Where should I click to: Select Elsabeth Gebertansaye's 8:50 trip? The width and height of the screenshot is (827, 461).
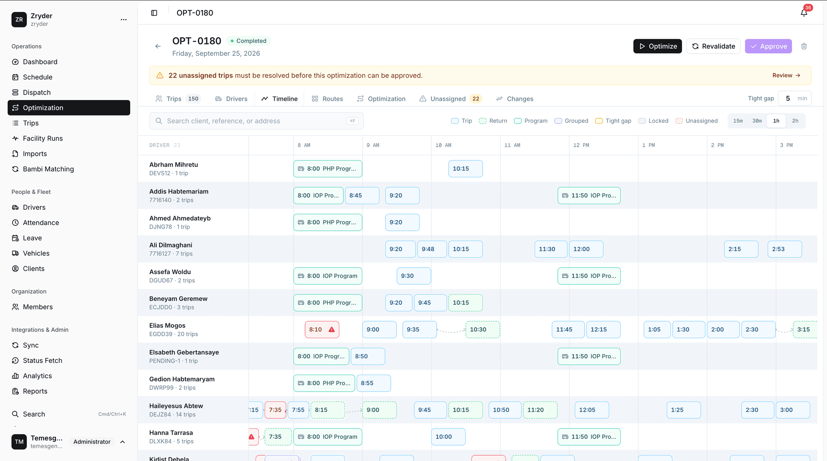(368, 356)
